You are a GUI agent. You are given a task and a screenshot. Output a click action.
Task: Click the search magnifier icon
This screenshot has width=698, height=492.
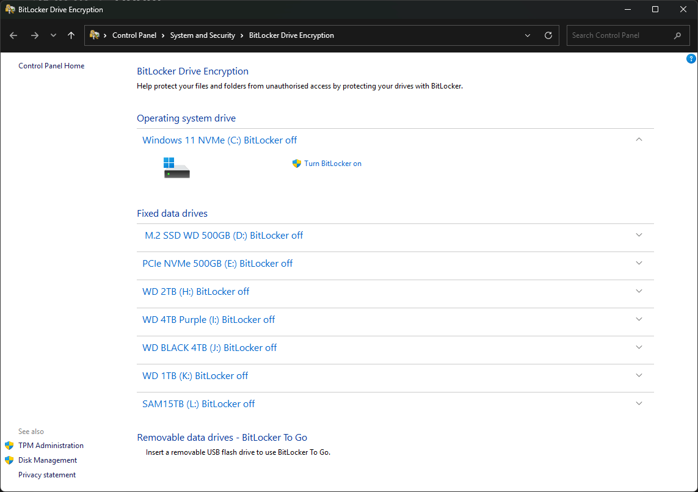(x=677, y=35)
